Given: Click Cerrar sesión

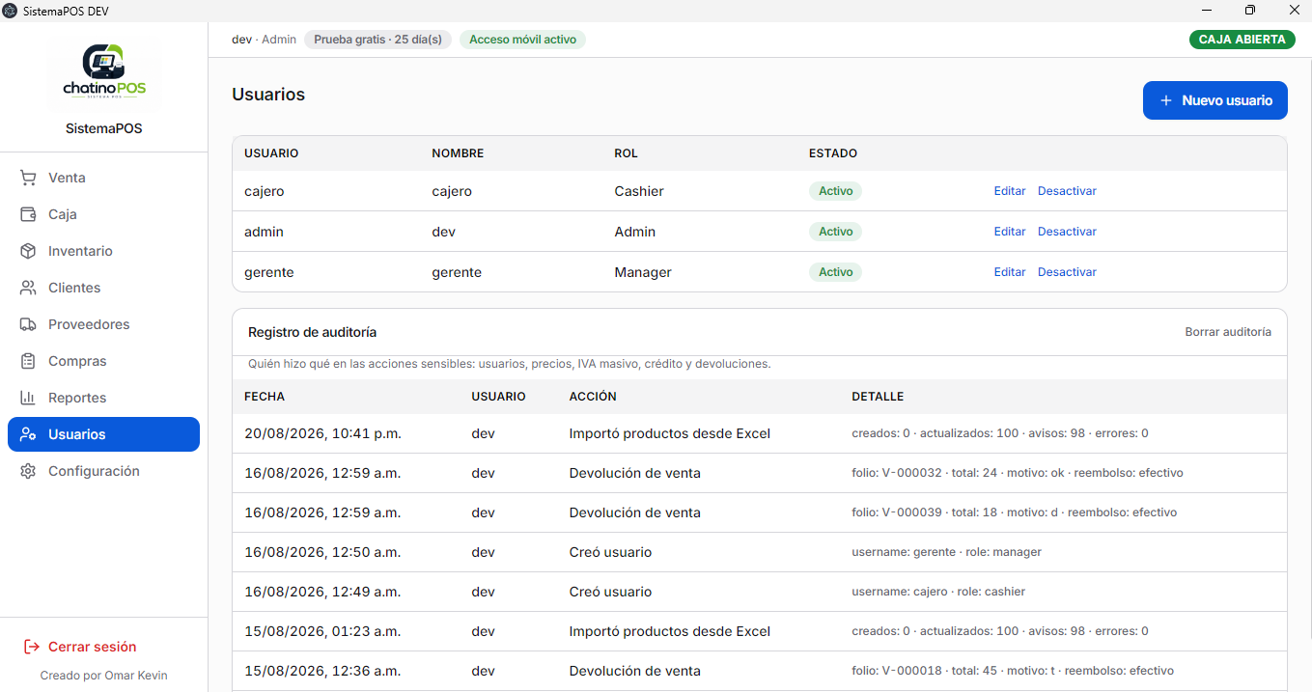Looking at the screenshot, I should click(93, 647).
